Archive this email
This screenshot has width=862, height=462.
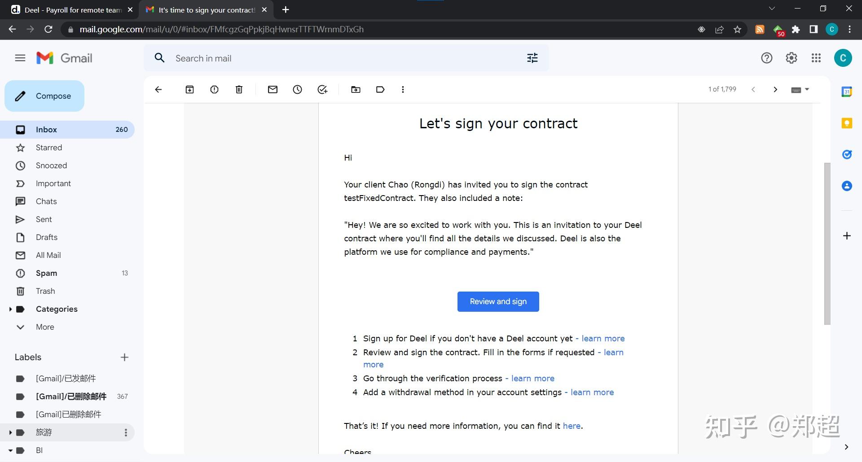(x=189, y=90)
